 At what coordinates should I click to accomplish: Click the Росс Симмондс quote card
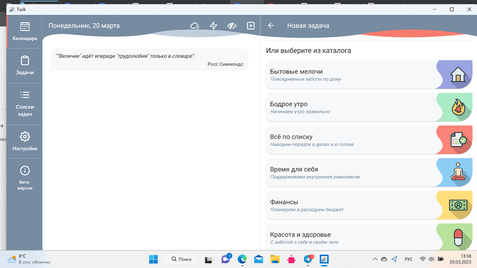point(149,60)
